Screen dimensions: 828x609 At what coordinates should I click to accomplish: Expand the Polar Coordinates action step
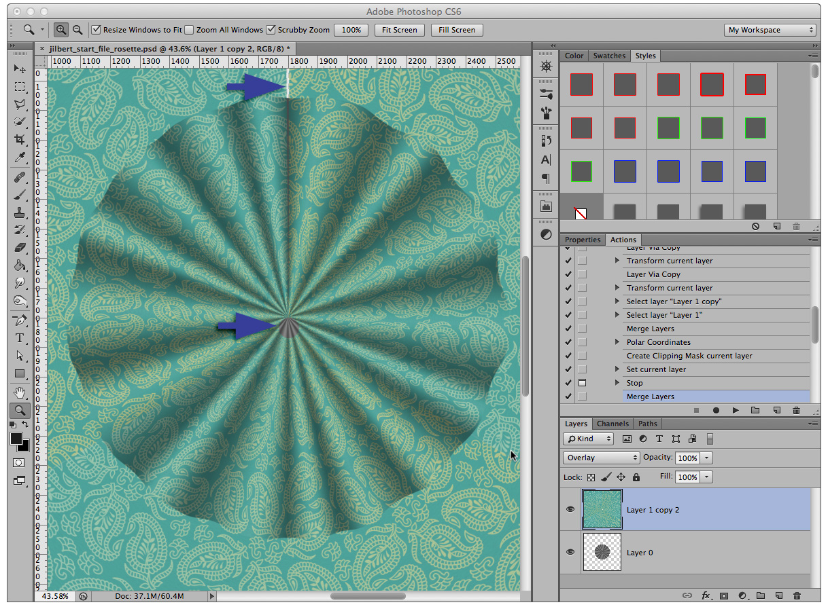[x=617, y=342]
